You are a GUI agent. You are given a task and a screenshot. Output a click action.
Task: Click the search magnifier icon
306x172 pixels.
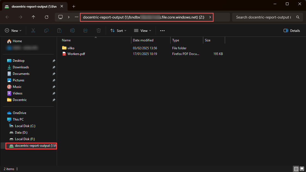[298, 17]
